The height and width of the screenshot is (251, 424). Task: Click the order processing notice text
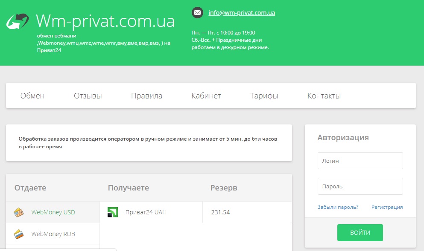pyautogui.click(x=148, y=143)
